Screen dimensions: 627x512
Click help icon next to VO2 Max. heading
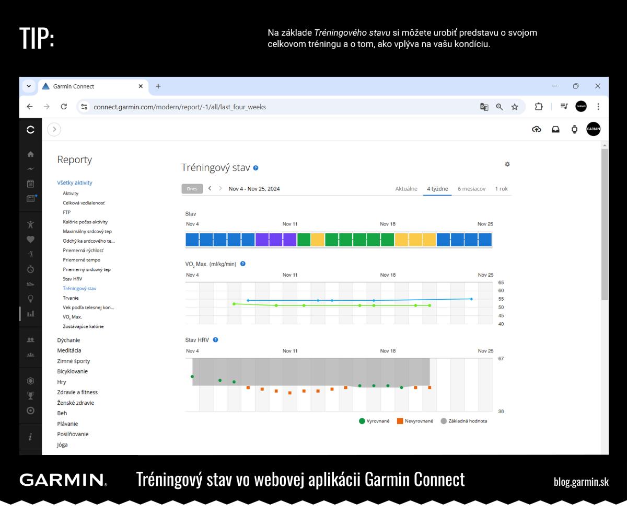coord(242,264)
